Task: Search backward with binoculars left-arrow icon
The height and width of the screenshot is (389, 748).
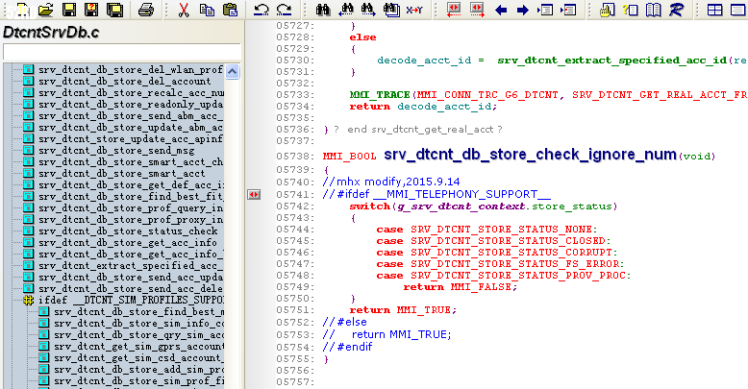Action: click(x=346, y=9)
